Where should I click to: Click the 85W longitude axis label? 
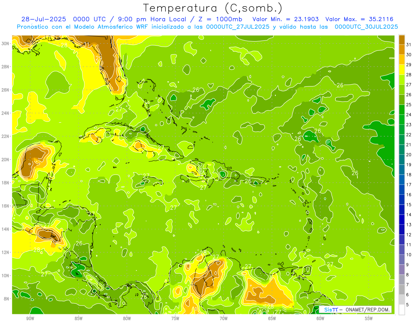[78, 319]
